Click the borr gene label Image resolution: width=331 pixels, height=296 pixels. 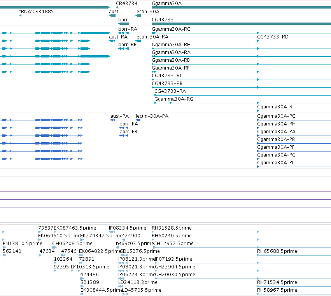[x=123, y=19]
